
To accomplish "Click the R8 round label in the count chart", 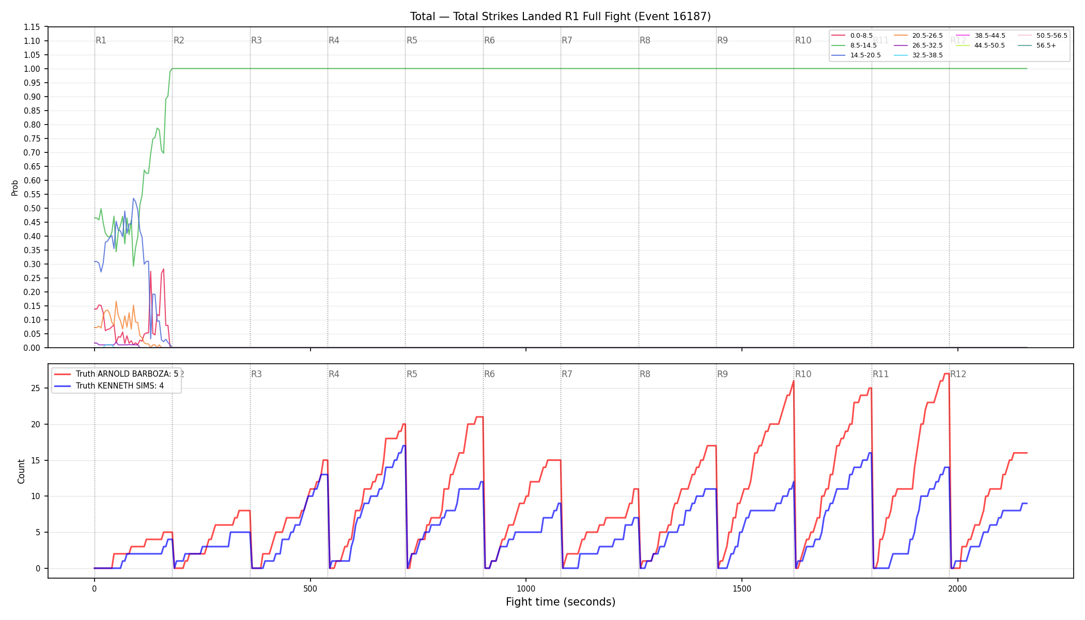I will point(645,374).
